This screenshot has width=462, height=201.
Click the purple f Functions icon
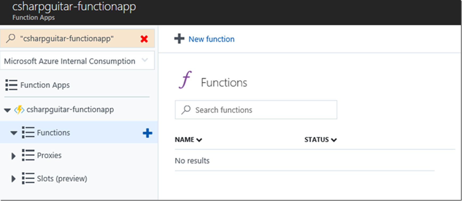click(185, 80)
